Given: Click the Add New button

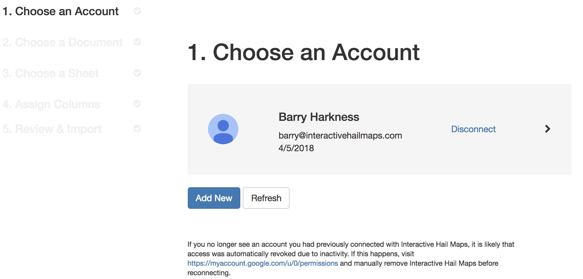Looking at the screenshot, I should coord(214,198).
